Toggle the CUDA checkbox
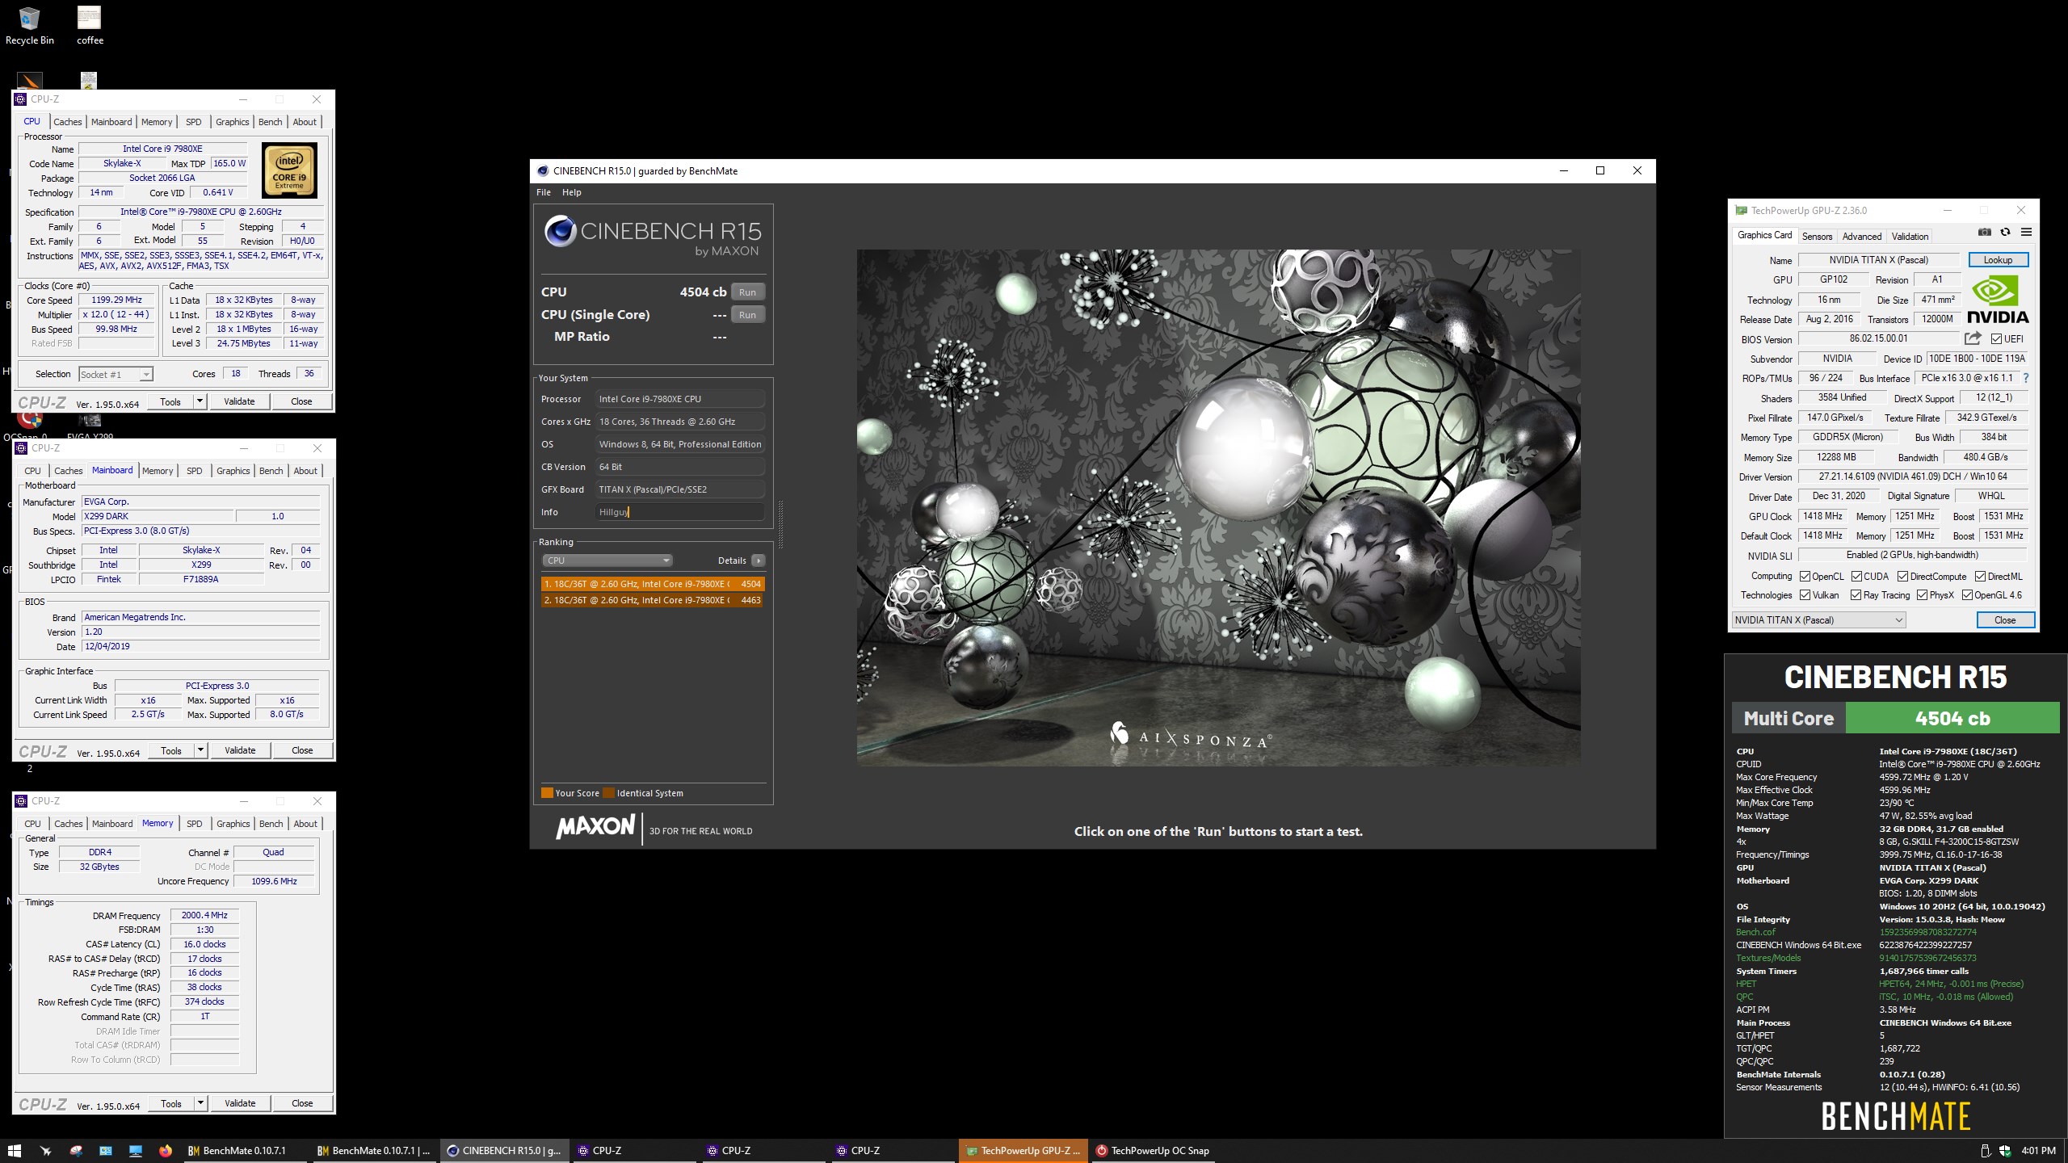2068x1163 pixels. (x=1856, y=577)
